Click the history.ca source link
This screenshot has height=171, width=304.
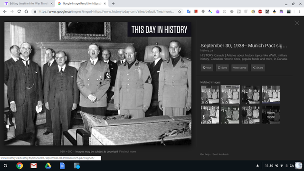(207, 50)
